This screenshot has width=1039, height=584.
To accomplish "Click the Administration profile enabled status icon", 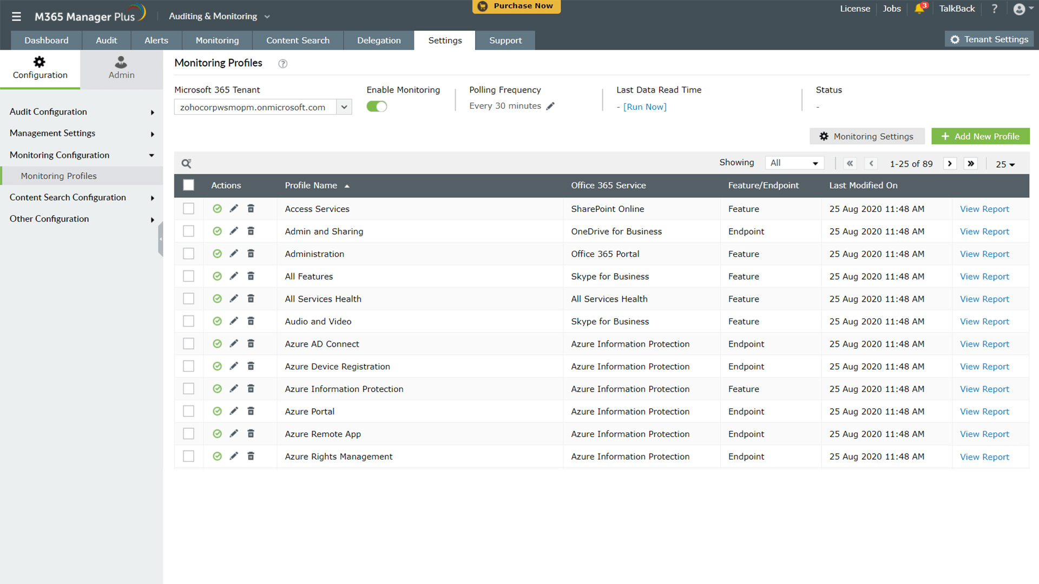I will [217, 254].
